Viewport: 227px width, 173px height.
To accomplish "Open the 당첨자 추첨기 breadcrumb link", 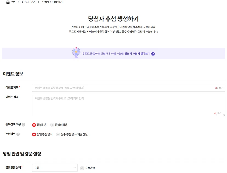I will pyautogui.click(x=29, y=2).
